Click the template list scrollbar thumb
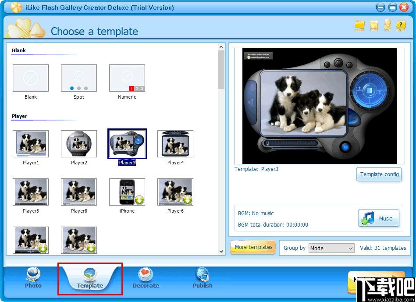416x302 pixels. (x=221, y=70)
